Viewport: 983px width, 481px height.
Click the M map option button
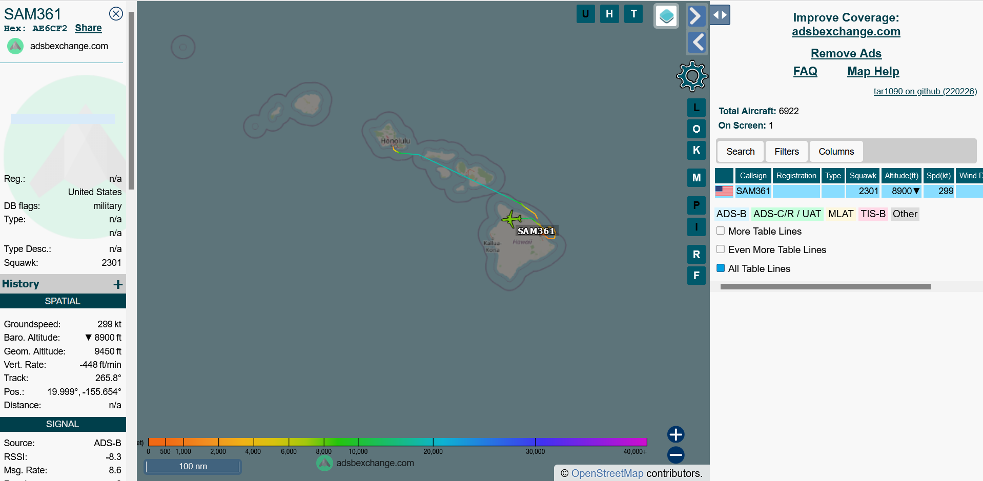[696, 178]
